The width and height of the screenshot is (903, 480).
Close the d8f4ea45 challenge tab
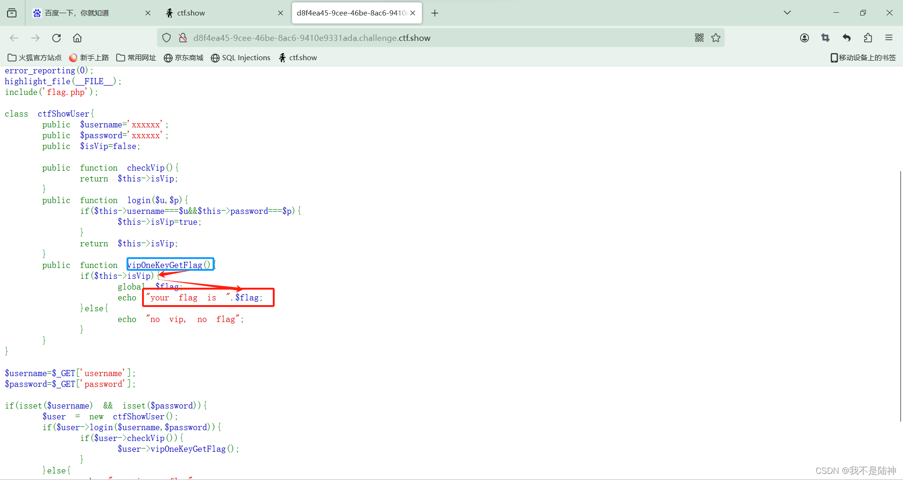point(412,13)
